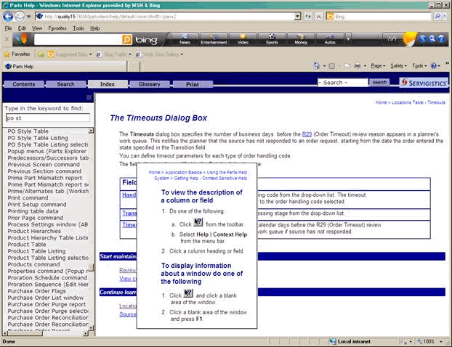
Task: Open the View menu
Action: pos(37,28)
